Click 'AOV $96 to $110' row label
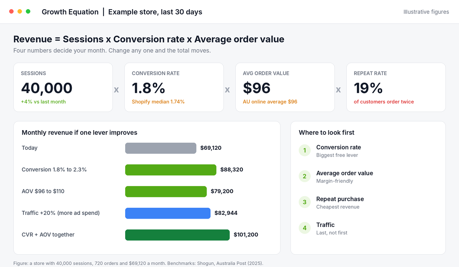459x267 pixels. tap(43, 191)
